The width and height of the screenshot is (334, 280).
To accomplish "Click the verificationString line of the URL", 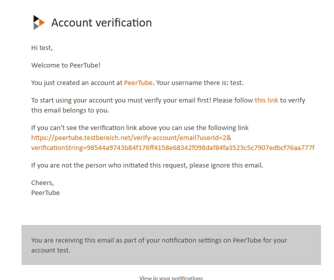I will (172, 147).
